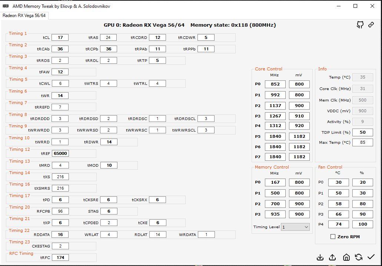Click the tREF field showing 65000
The image size is (382, 266).
click(x=60, y=153)
